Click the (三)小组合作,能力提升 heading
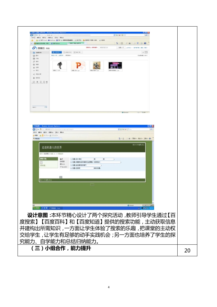The image size is (217, 307). point(61,248)
